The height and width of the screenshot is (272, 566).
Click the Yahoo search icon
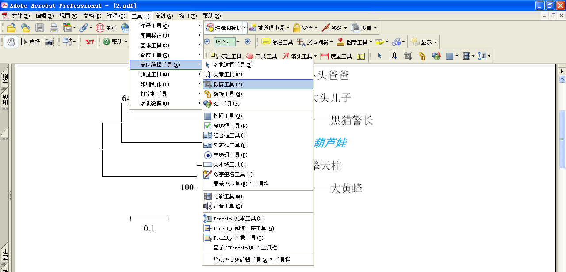(x=90, y=42)
